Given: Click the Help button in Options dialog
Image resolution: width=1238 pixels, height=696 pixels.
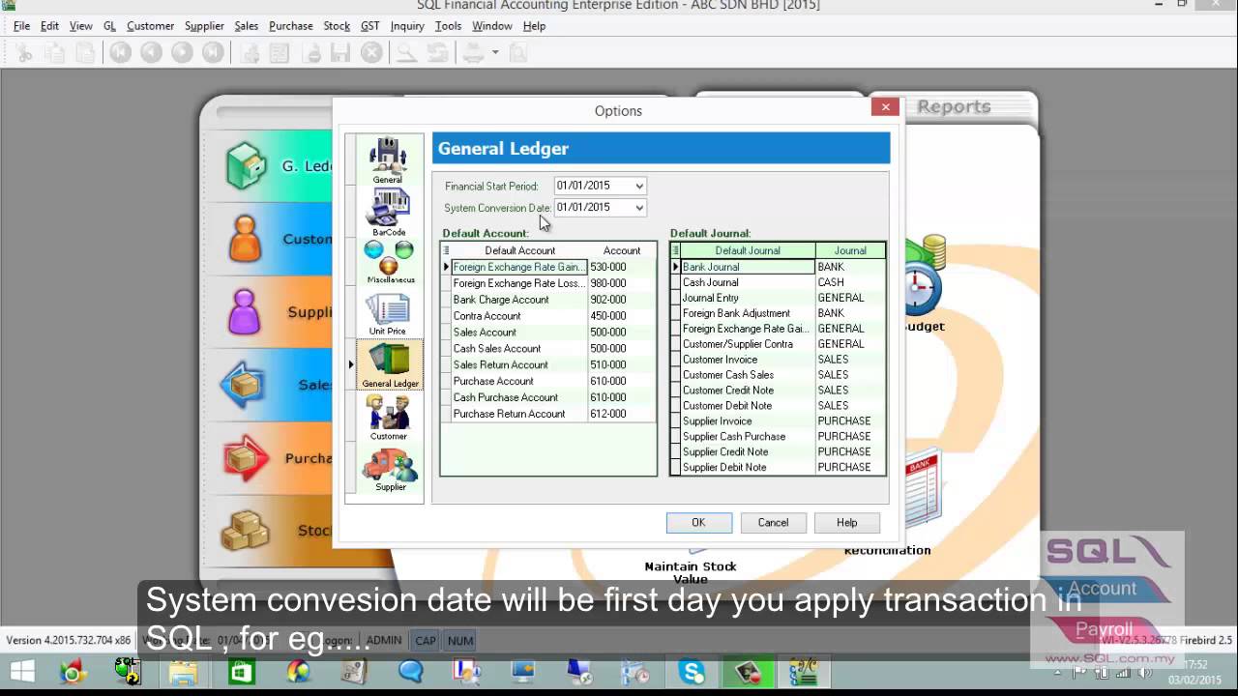Looking at the screenshot, I should [x=847, y=522].
